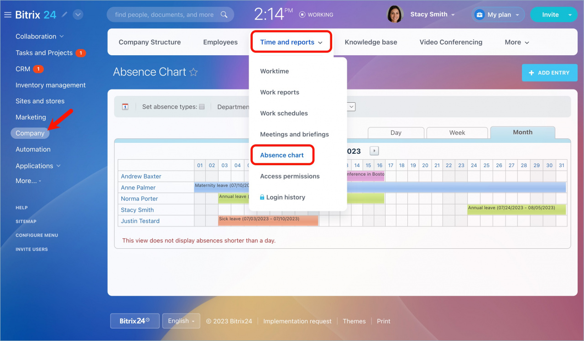Image resolution: width=584 pixels, height=341 pixels.
Task: Open Automation in sidebar
Action: (x=33, y=149)
